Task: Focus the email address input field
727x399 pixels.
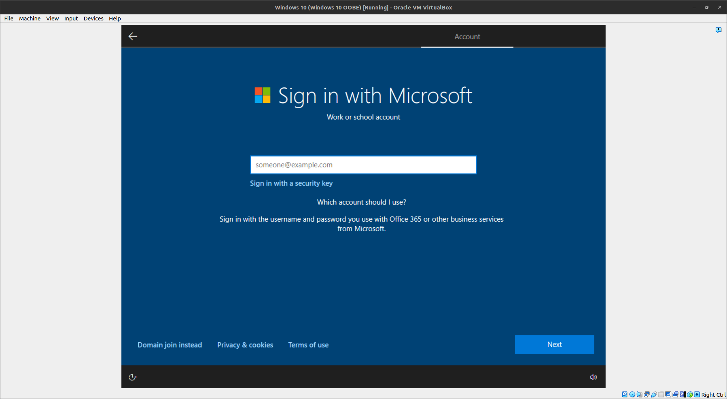Action: point(363,165)
